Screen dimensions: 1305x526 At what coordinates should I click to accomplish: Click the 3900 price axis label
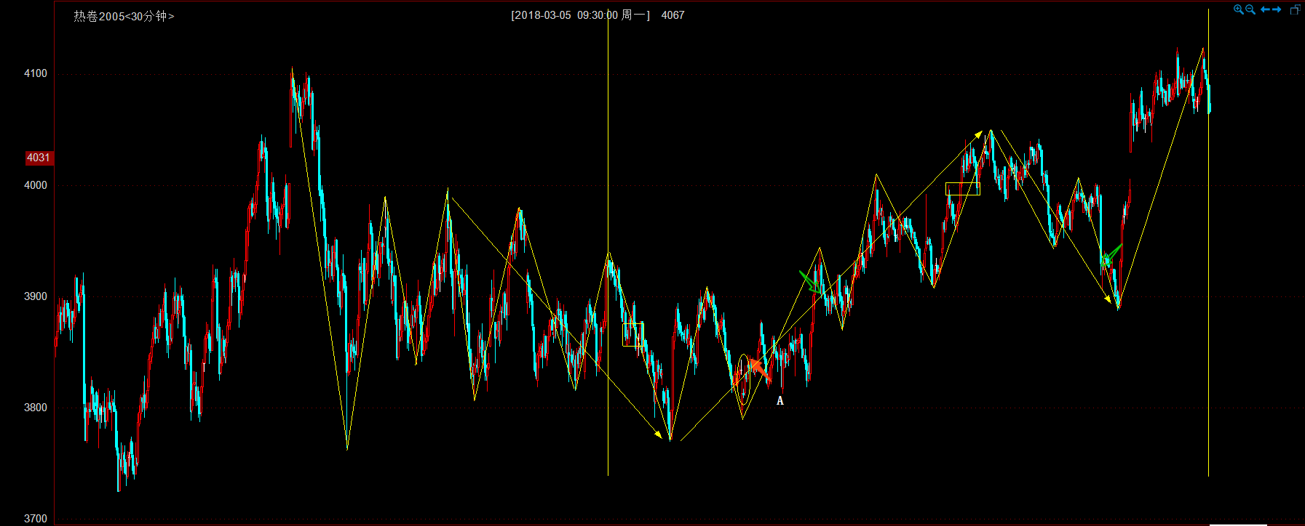36,296
